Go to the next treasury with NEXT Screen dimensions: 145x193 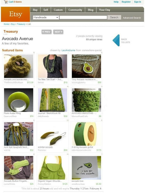(58, 32)
